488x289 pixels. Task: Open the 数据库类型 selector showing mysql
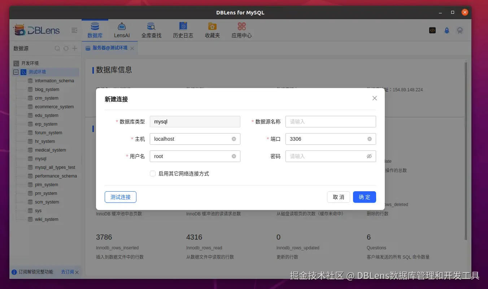click(195, 122)
